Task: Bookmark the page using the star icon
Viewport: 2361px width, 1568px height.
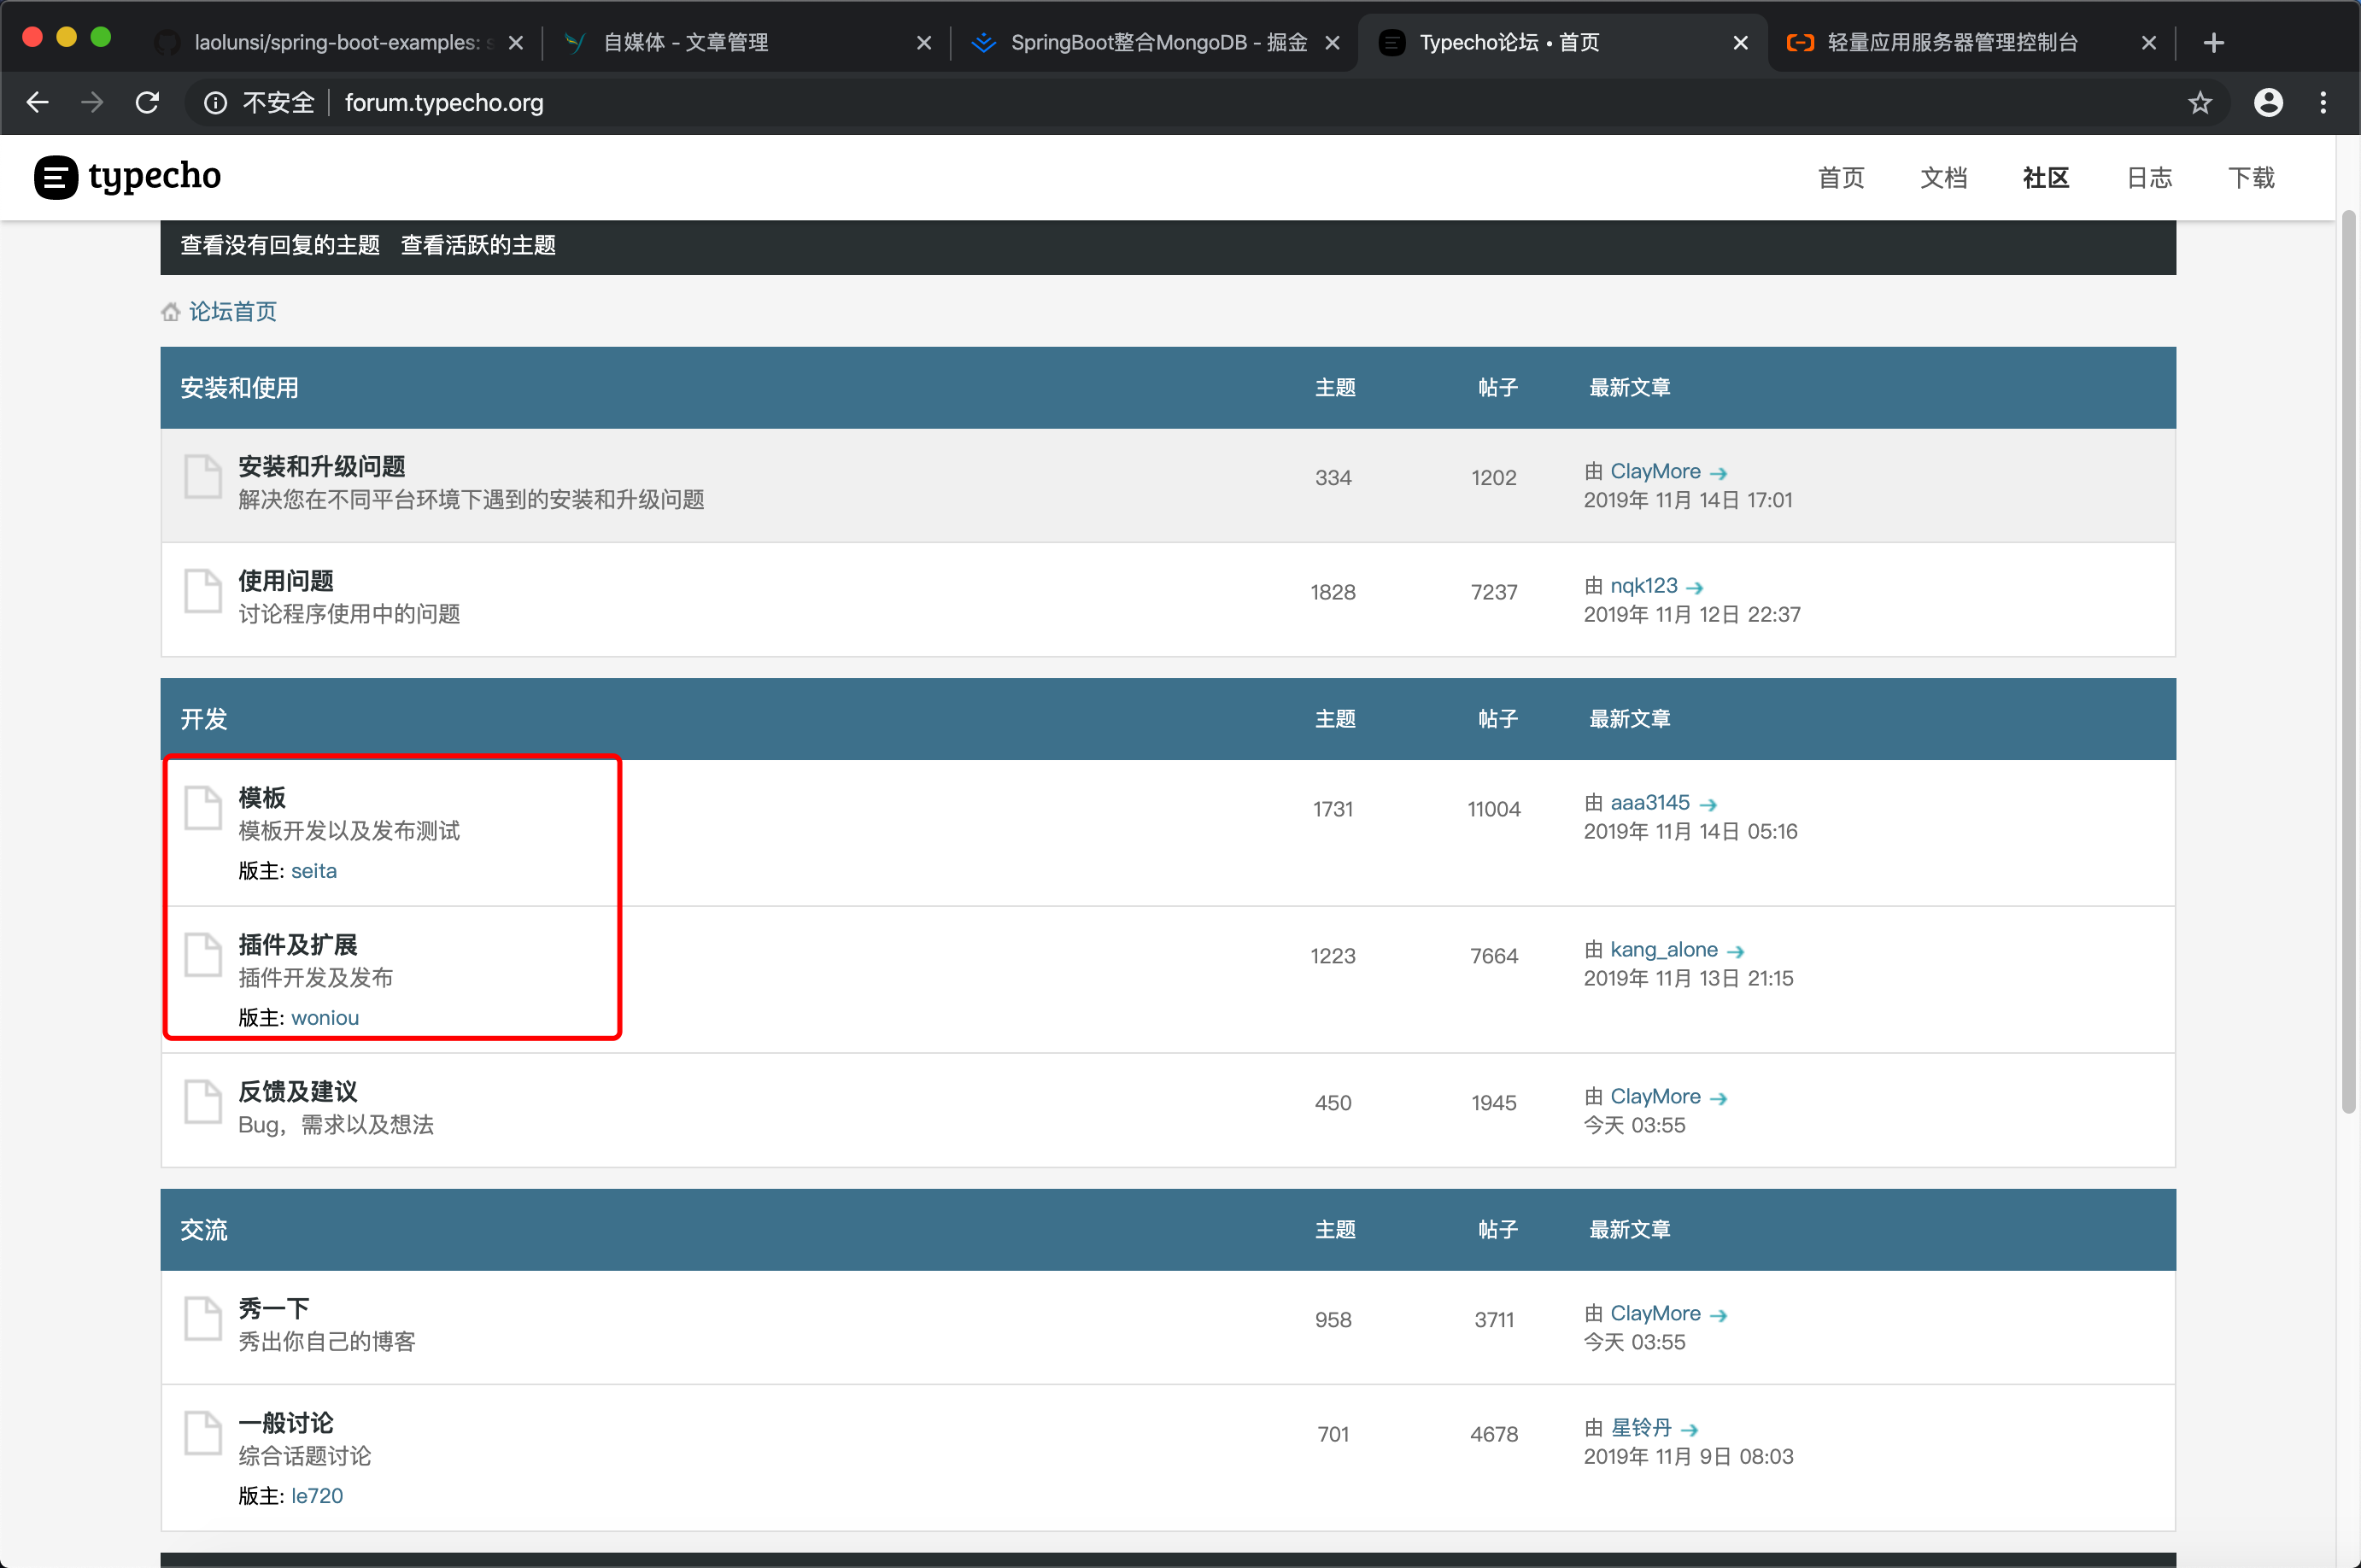Action: (x=2201, y=102)
